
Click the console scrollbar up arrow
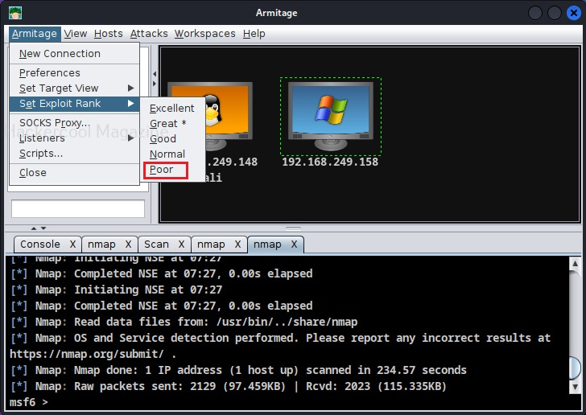[576, 263]
